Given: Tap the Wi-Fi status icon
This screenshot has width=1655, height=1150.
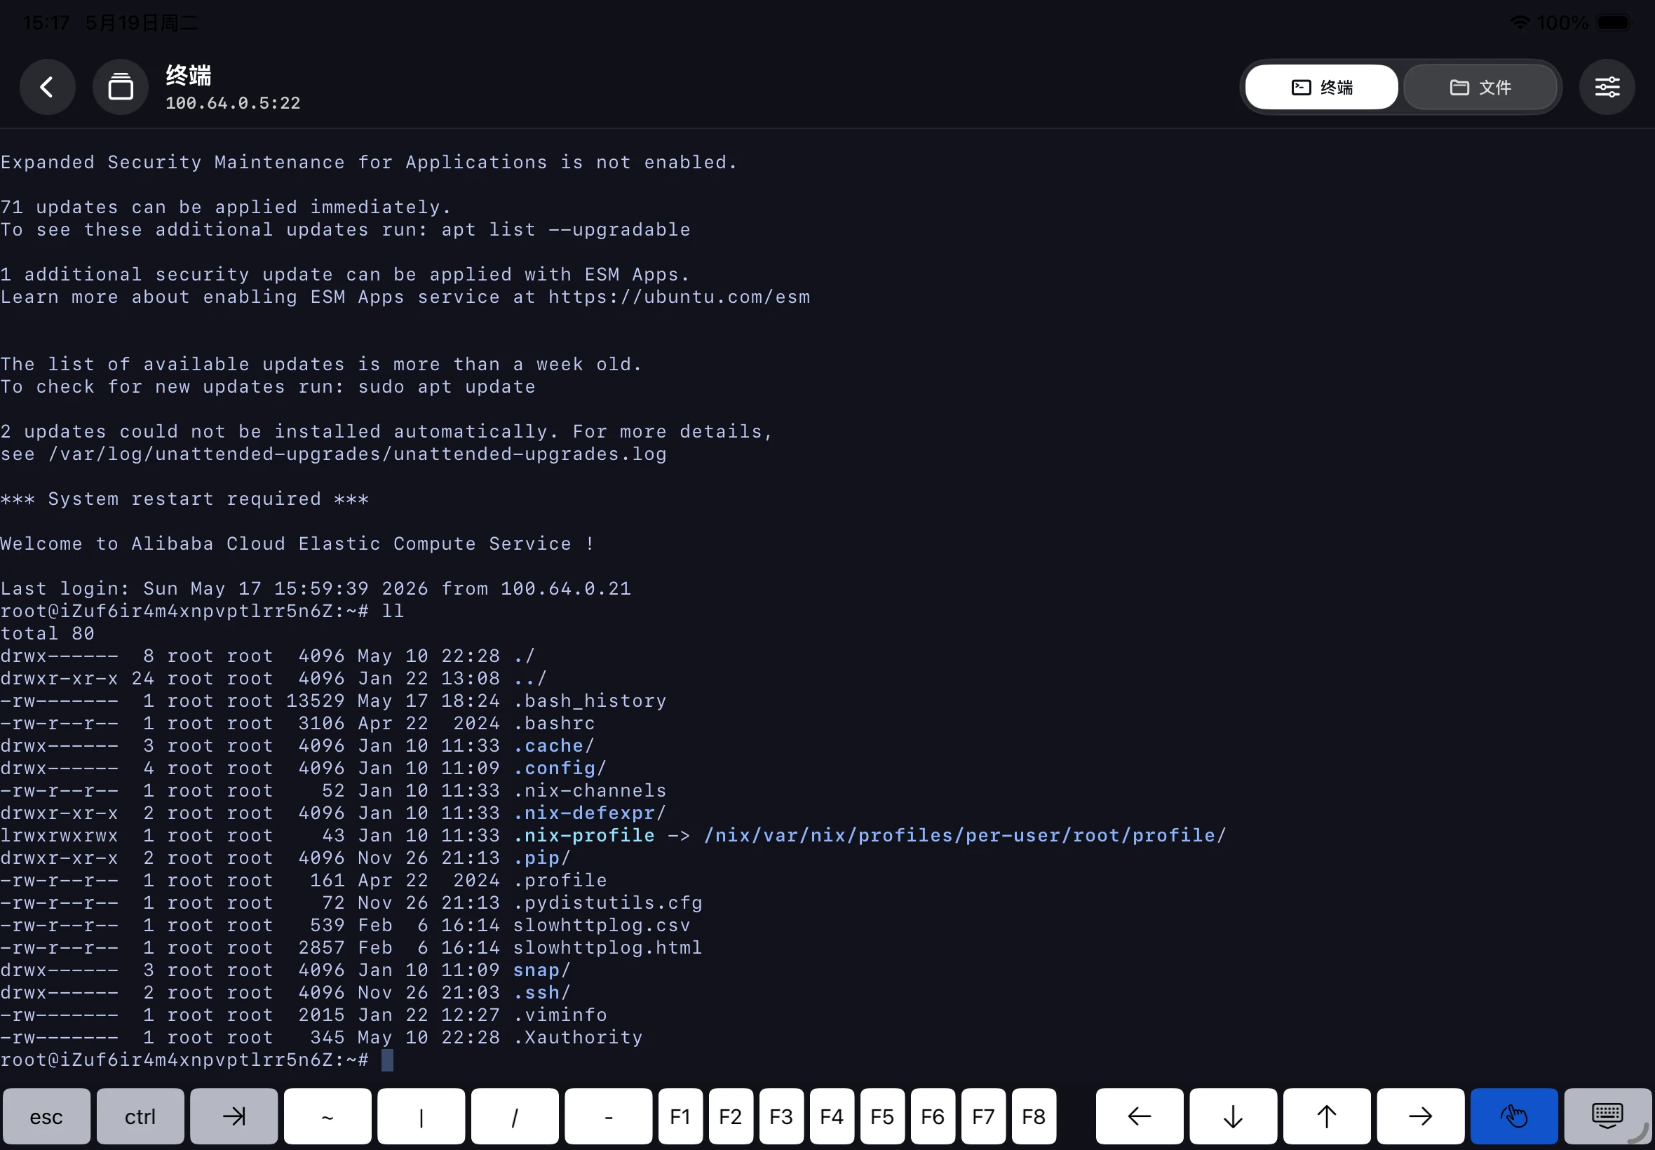Looking at the screenshot, I should point(1520,22).
